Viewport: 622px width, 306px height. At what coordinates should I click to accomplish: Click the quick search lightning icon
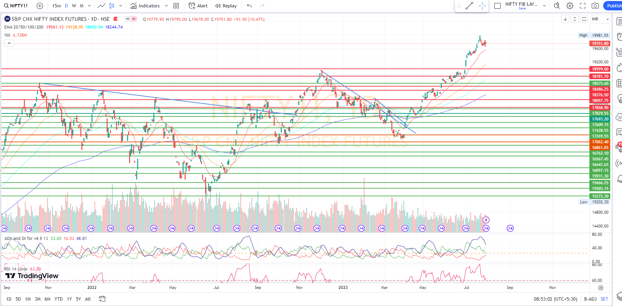pyautogui.click(x=557, y=6)
